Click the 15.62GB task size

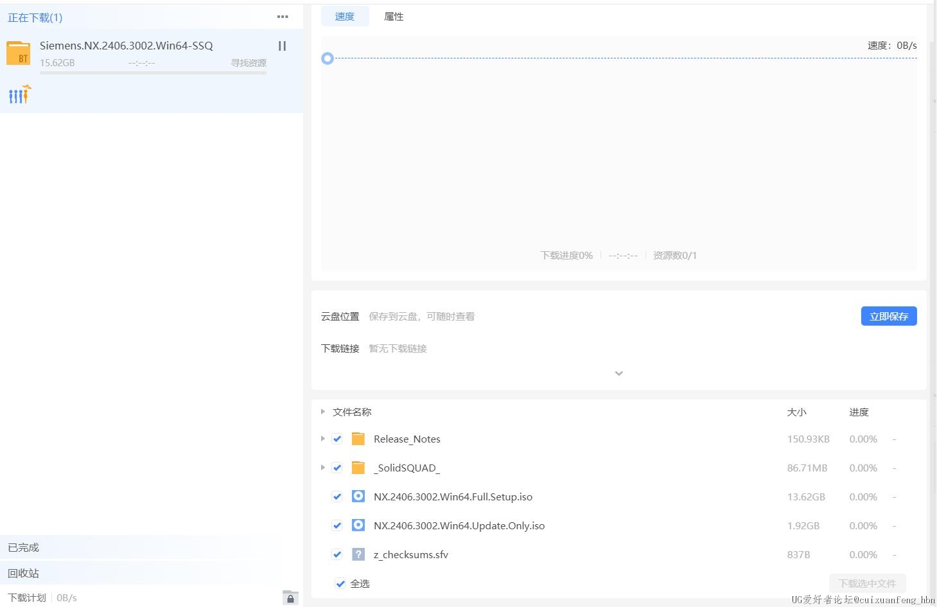click(57, 63)
